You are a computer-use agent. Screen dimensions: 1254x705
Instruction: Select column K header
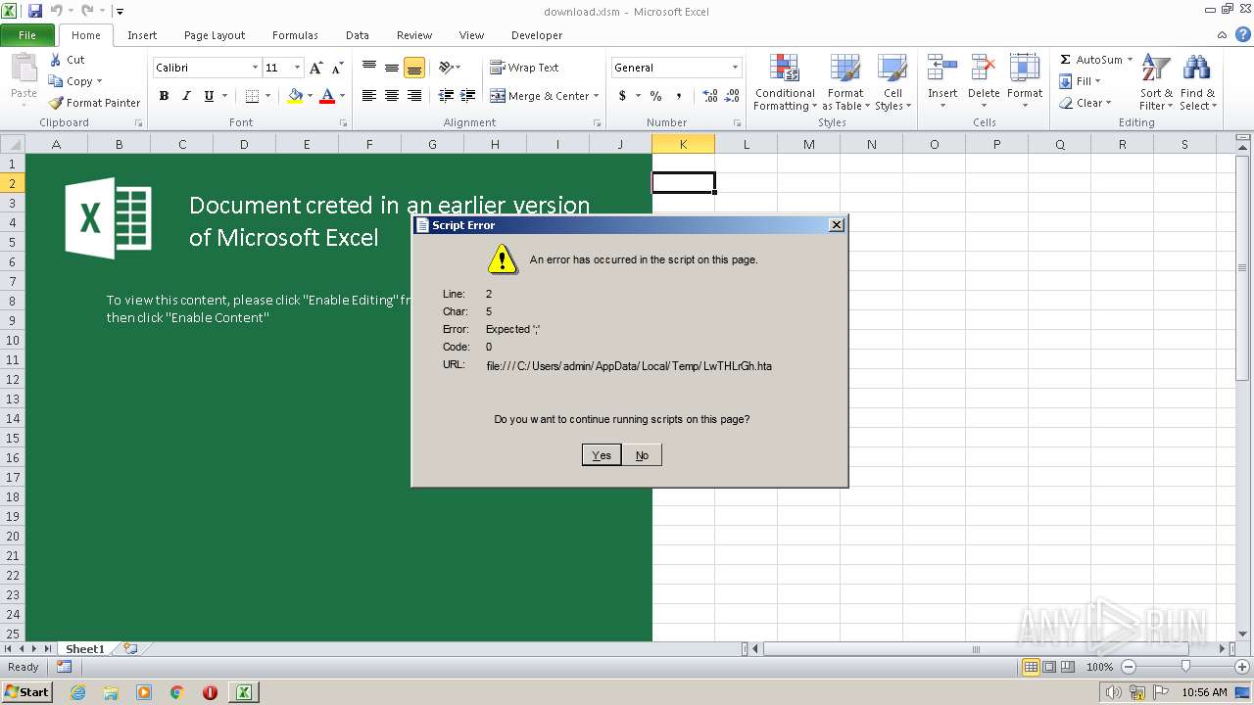(683, 144)
